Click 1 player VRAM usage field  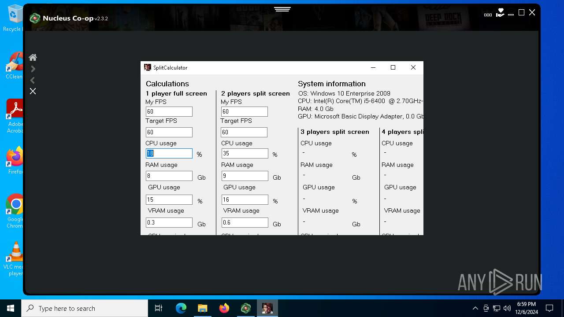(169, 222)
